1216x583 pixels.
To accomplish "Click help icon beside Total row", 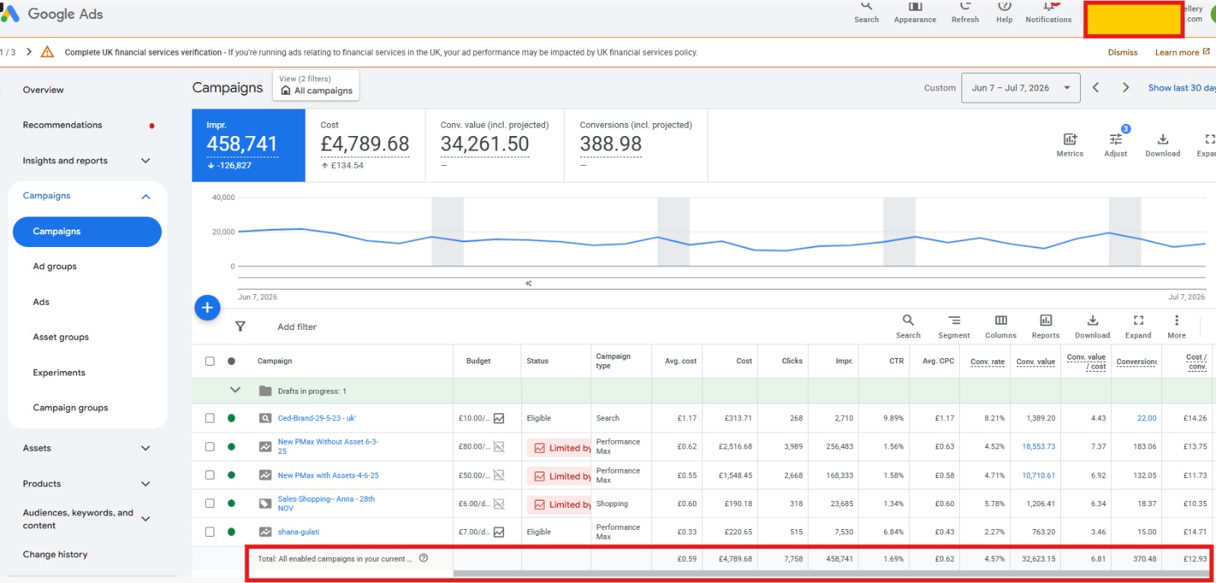I will click(x=423, y=558).
